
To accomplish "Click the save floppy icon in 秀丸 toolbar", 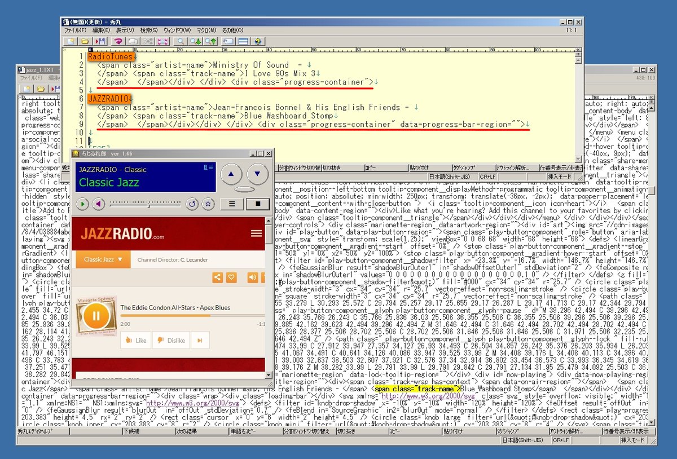I will tap(100, 41).
